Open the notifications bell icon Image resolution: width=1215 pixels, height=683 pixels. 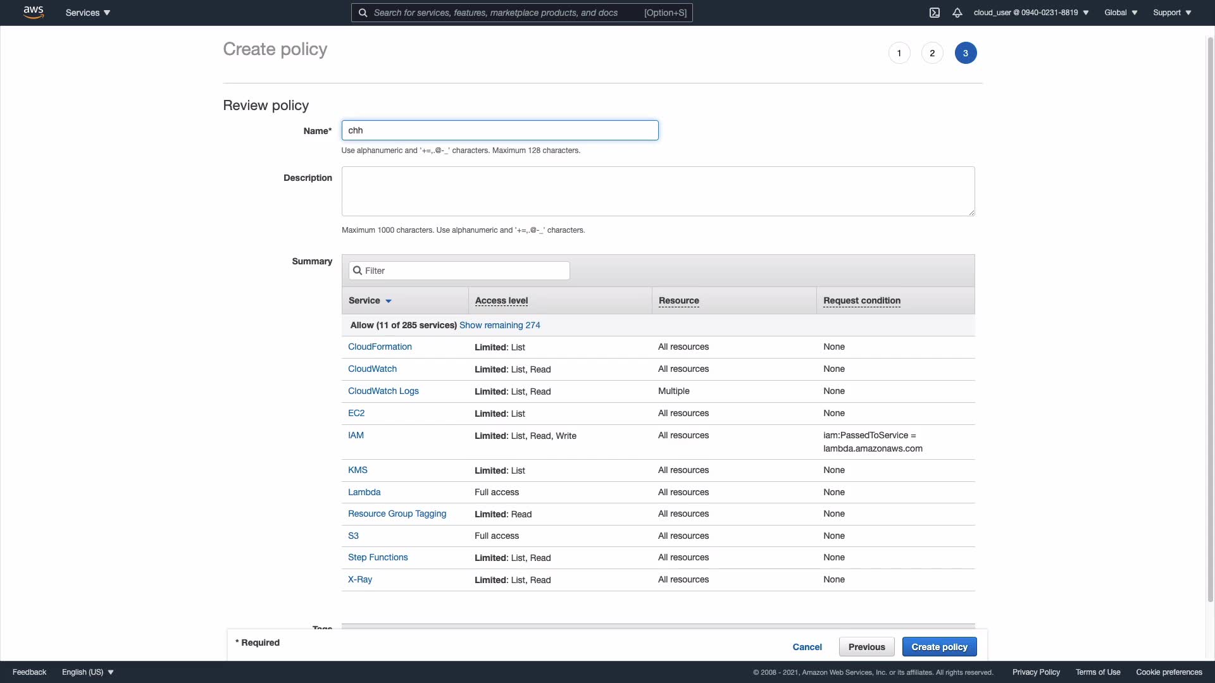click(957, 13)
